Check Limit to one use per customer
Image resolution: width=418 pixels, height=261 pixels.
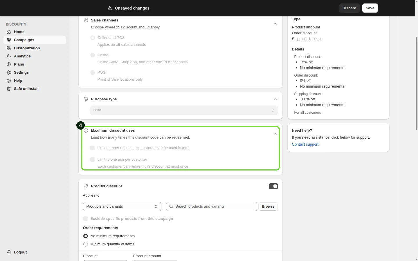click(x=93, y=159)
